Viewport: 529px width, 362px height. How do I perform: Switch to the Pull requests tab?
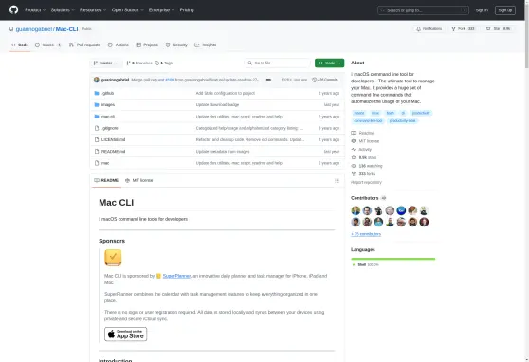coord(84,45)
